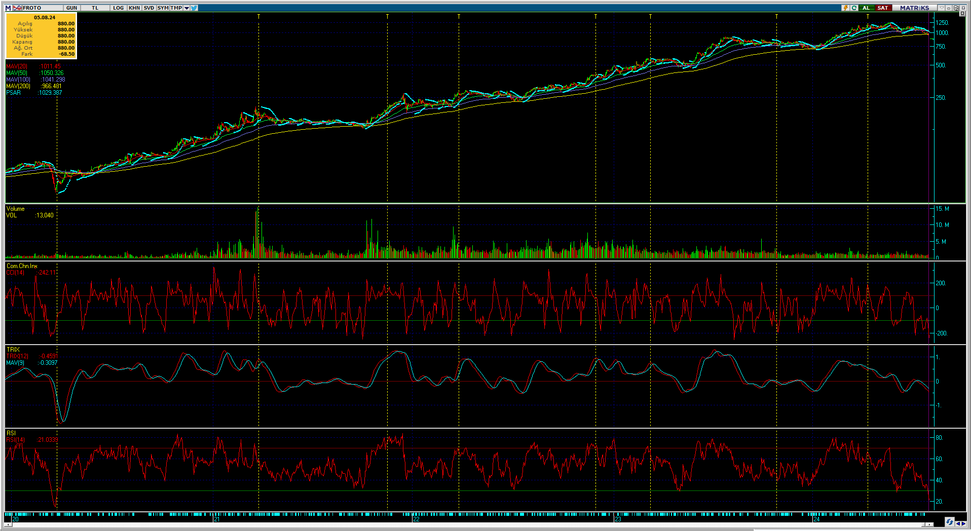
Task: Click the scroll-left arrow at bottom
Action: coord(8,524)
